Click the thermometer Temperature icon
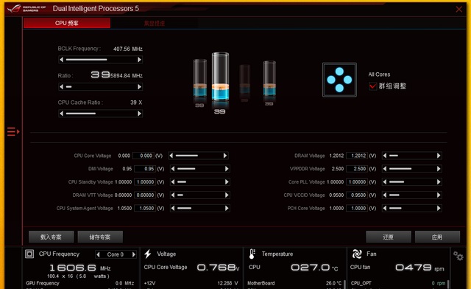 coord(252,254)
